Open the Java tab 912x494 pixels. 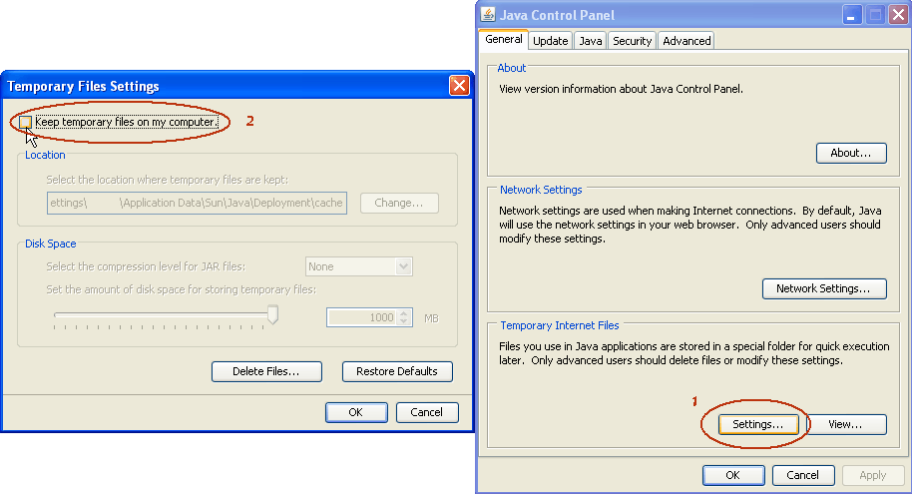point(591,41)
